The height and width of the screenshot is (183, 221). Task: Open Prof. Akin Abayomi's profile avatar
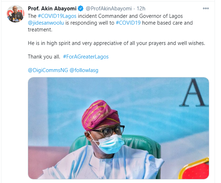click(15, 14)
